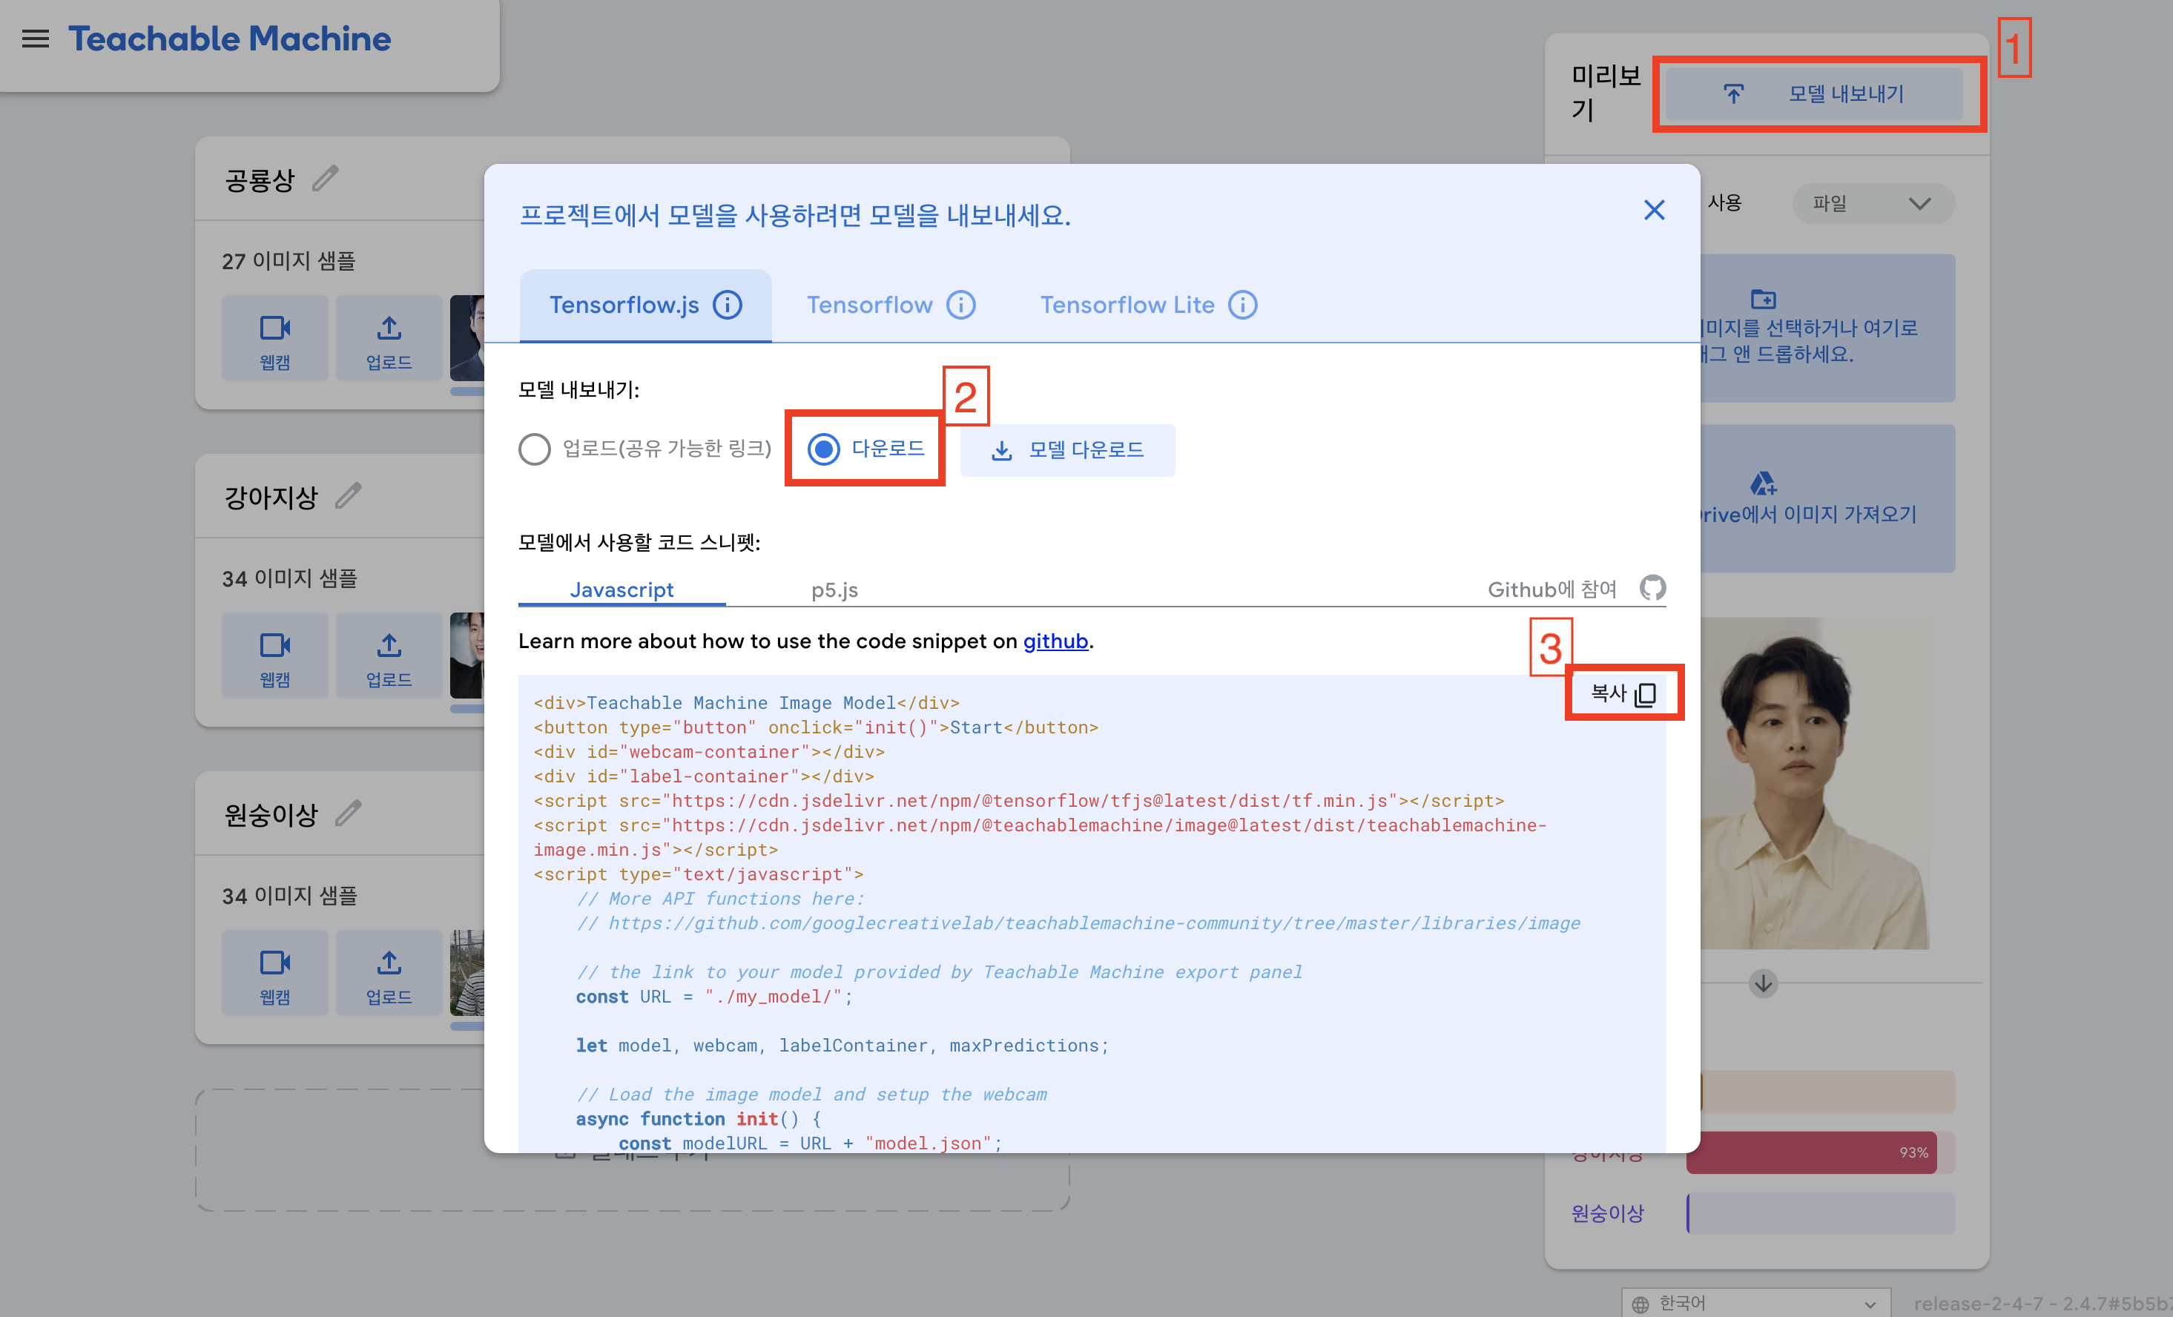Screen dimensions: 2173x1317
Task: Open the github link in description
Action: (1055, 641)
